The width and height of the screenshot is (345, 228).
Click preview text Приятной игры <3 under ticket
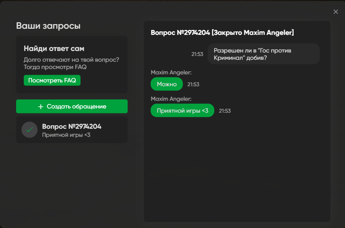tap(66, 135)
